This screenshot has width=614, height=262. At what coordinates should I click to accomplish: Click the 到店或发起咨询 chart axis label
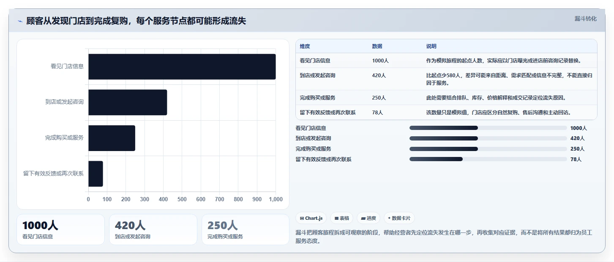(65, 102)
